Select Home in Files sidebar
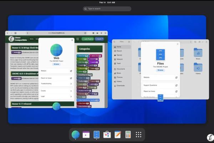The width and height of the screenshot is (214, 143). (x=122, y=47)
